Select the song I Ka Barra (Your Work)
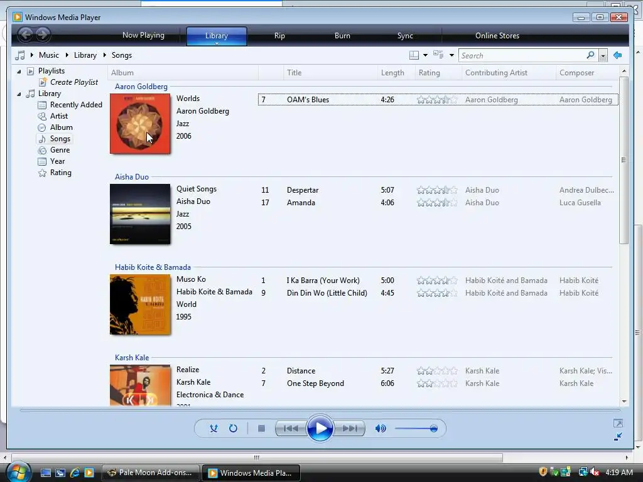This screenshot has width=643, height=482. point(323,281)
